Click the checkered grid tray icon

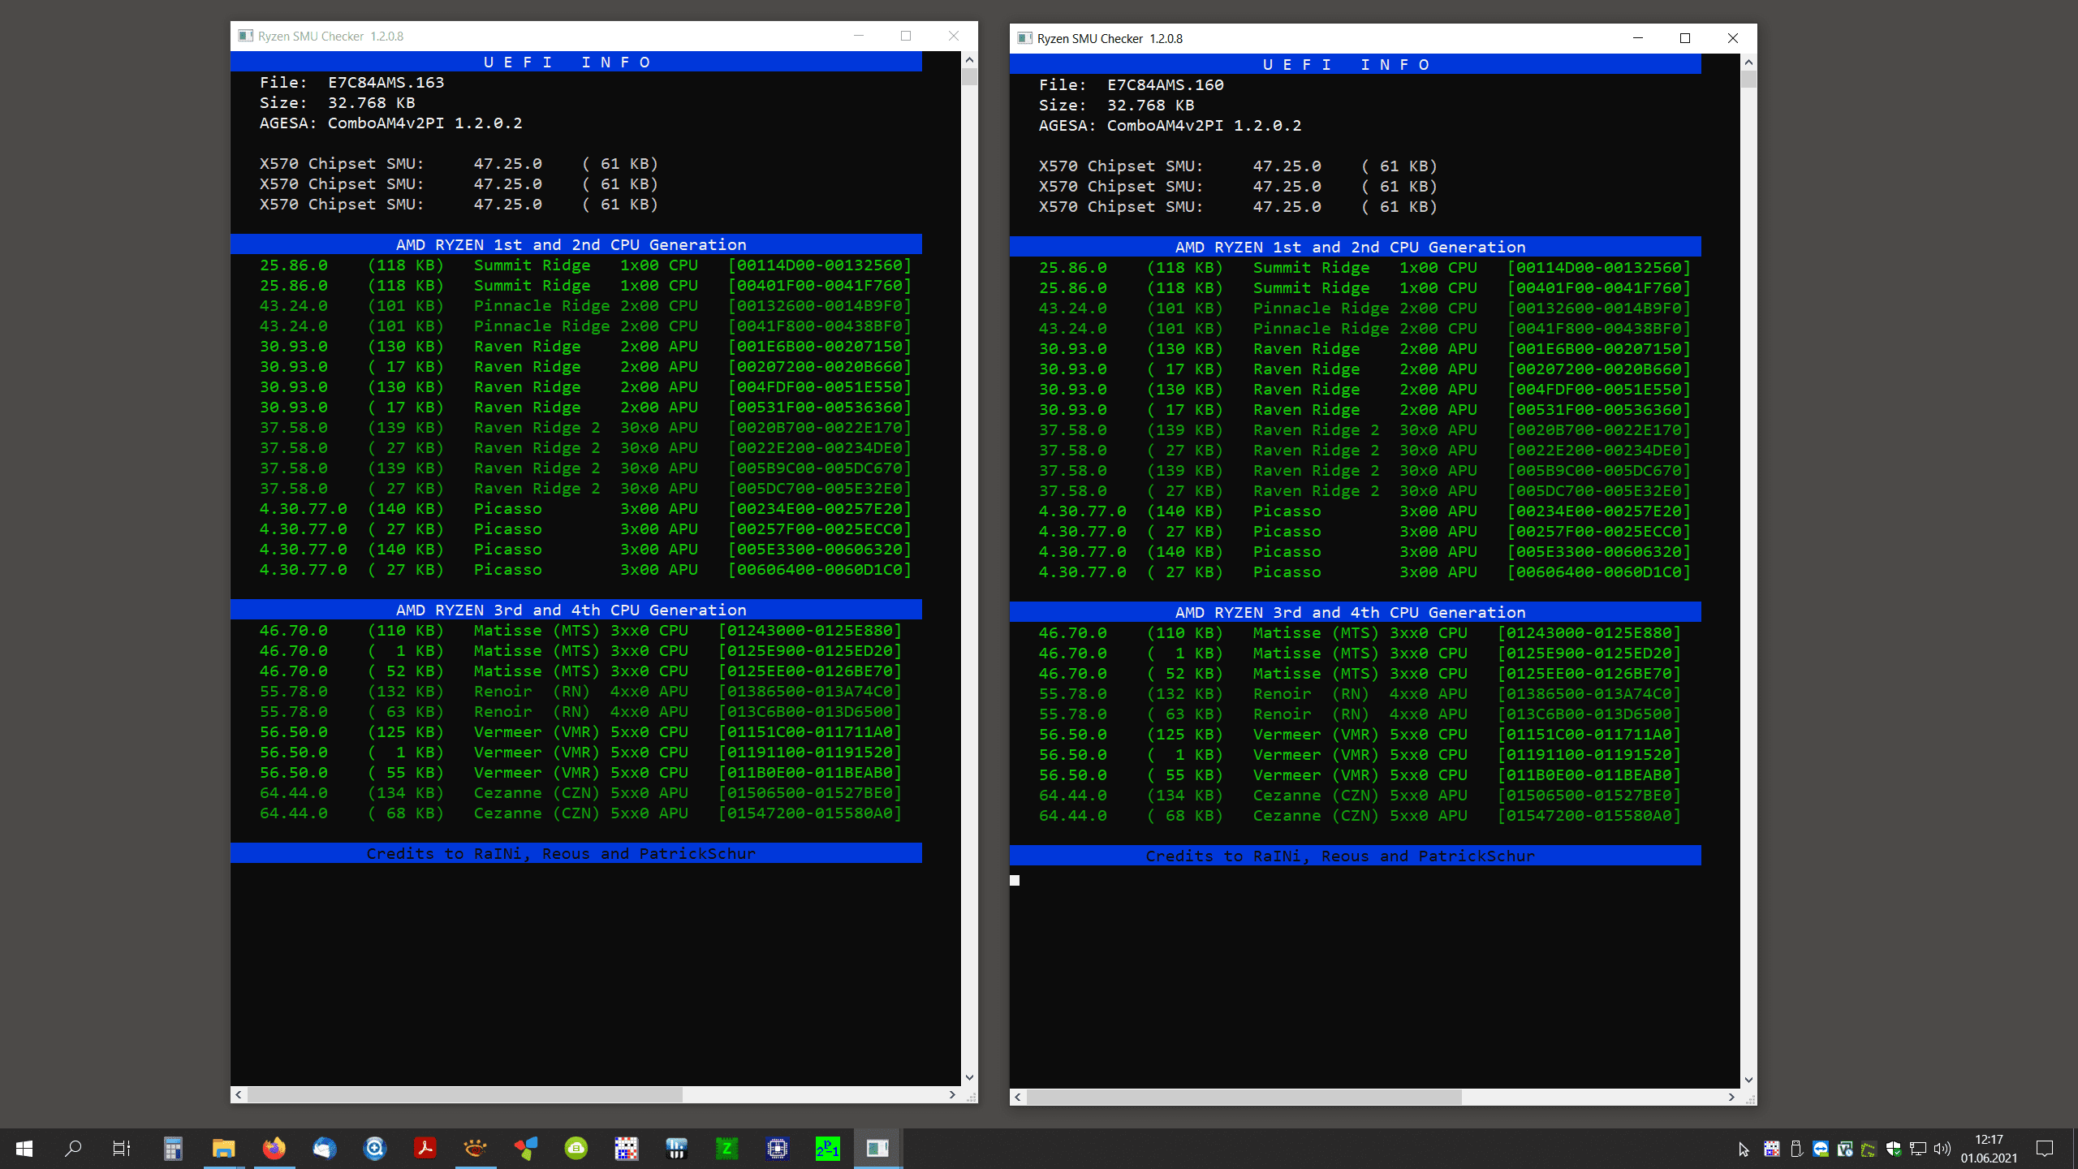(x=1772, y=1149)
